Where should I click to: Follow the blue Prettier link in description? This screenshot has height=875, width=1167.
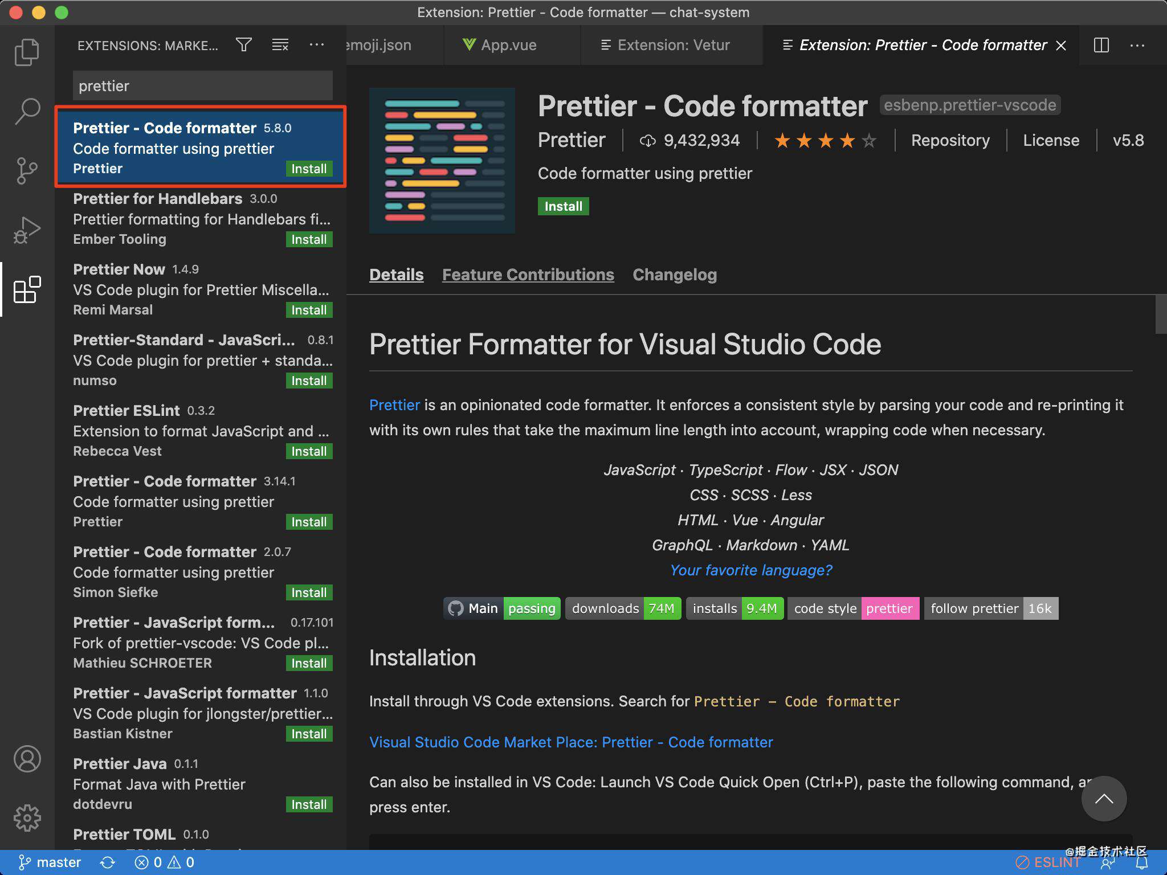(394, 405)
